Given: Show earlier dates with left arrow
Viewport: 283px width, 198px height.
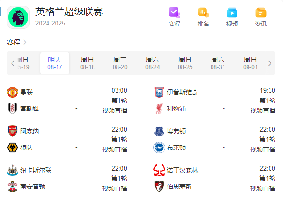Looking at the screenshot, I should tap(12, 63).
